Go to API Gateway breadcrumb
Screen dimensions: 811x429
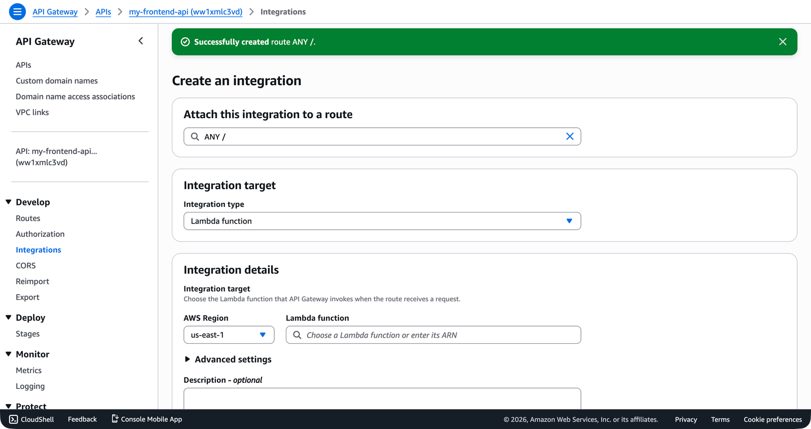click(55, 12)
